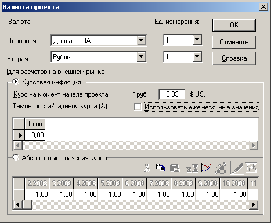Click right arrow of monthly table scrollbar
271x223 pixels.
tap(254, 205)
